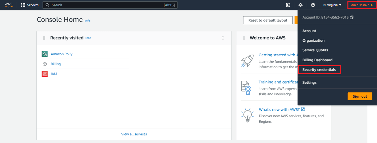Click the IAM service icon
This screenshot has height=143, width=377.
click(x=45, y=74)
